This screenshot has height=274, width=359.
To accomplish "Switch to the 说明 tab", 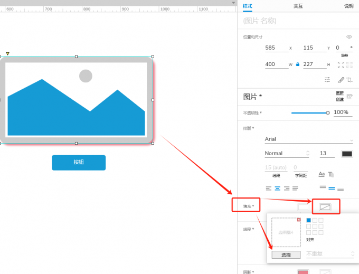I will [348, 6].
